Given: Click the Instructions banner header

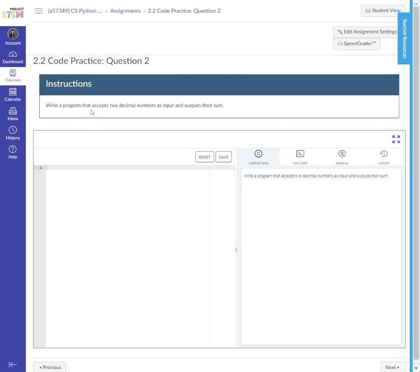Looking at the screenshot, I should (x=219, y=85).
